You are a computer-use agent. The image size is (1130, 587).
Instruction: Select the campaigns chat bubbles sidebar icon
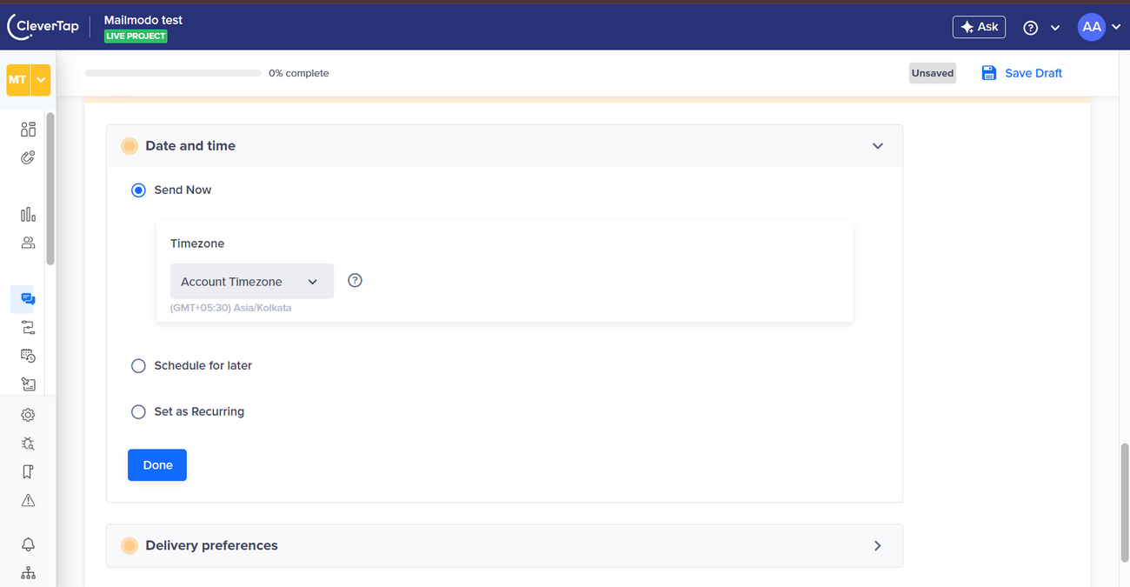click(28, 299)
